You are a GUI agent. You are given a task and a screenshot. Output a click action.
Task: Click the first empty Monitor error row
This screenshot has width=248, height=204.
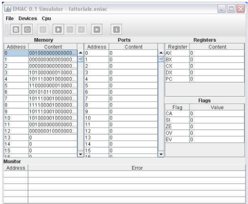tap(137, 174)
